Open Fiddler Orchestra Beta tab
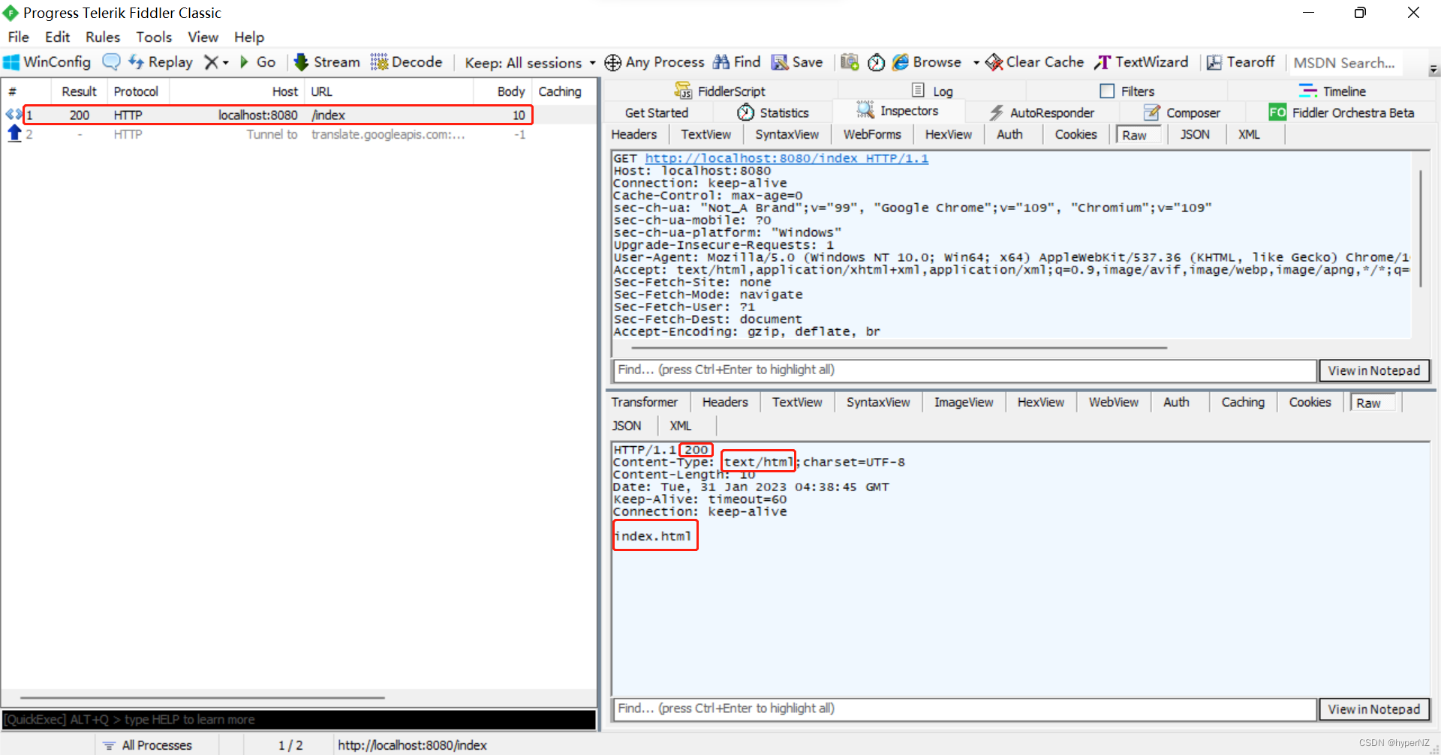The height and width of the screenshot is (755, 1441). (1342, 112)
